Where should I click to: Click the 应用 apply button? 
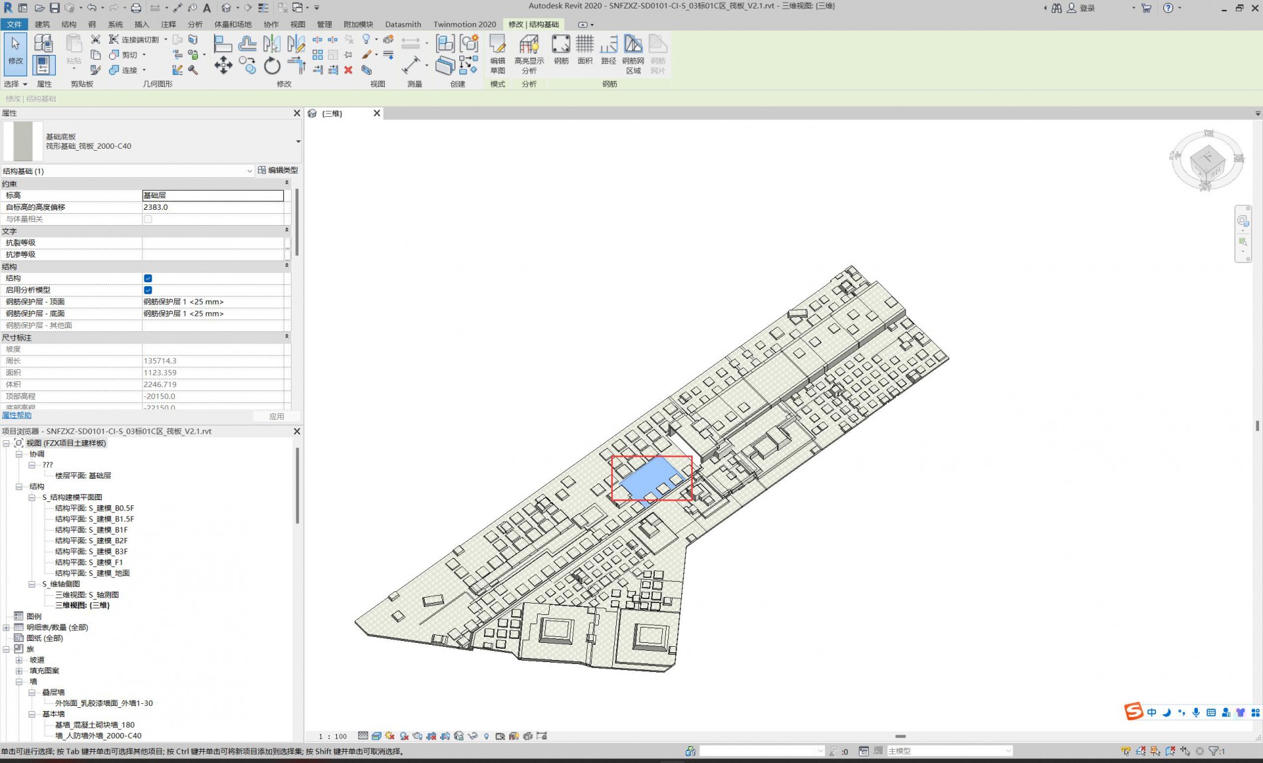pos(277,416)
